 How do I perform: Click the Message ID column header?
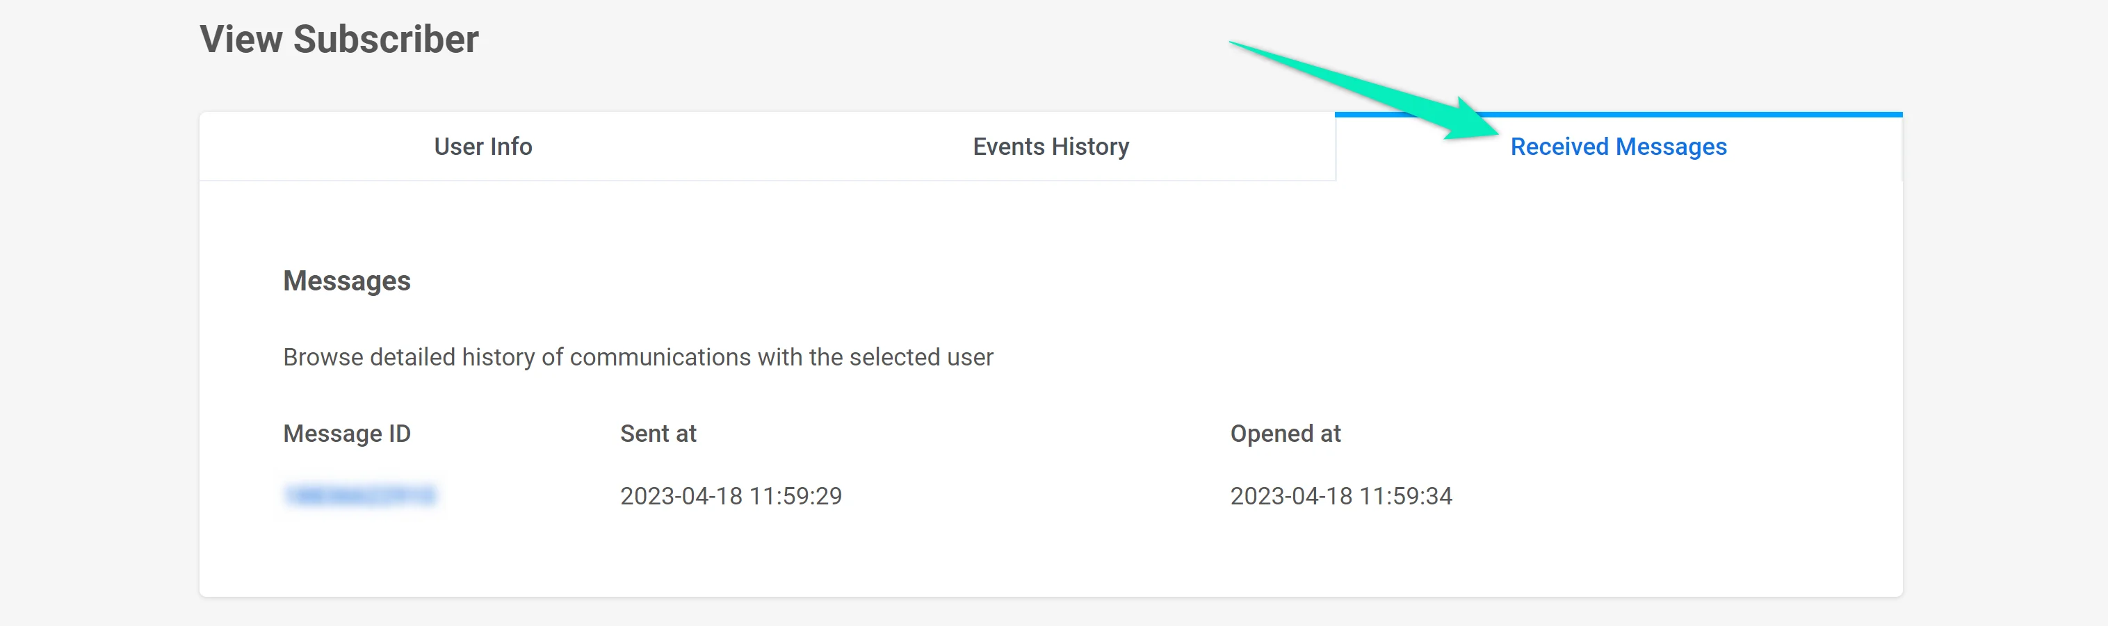tap(346, 433)
